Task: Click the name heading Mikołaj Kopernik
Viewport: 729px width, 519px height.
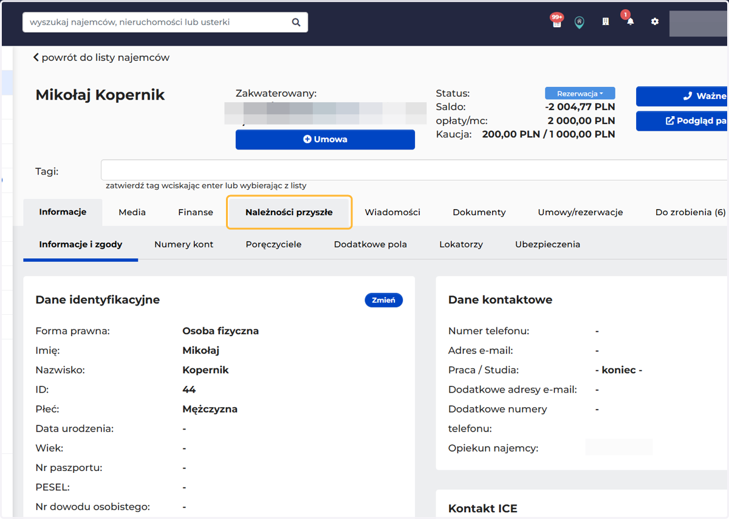Action: click(100, 95)
